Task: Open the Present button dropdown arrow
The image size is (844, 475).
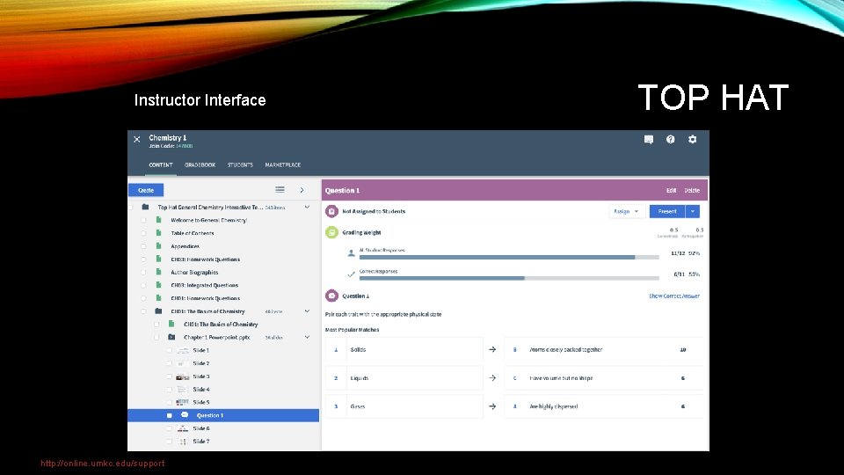Action: click(x=693, y=212)
